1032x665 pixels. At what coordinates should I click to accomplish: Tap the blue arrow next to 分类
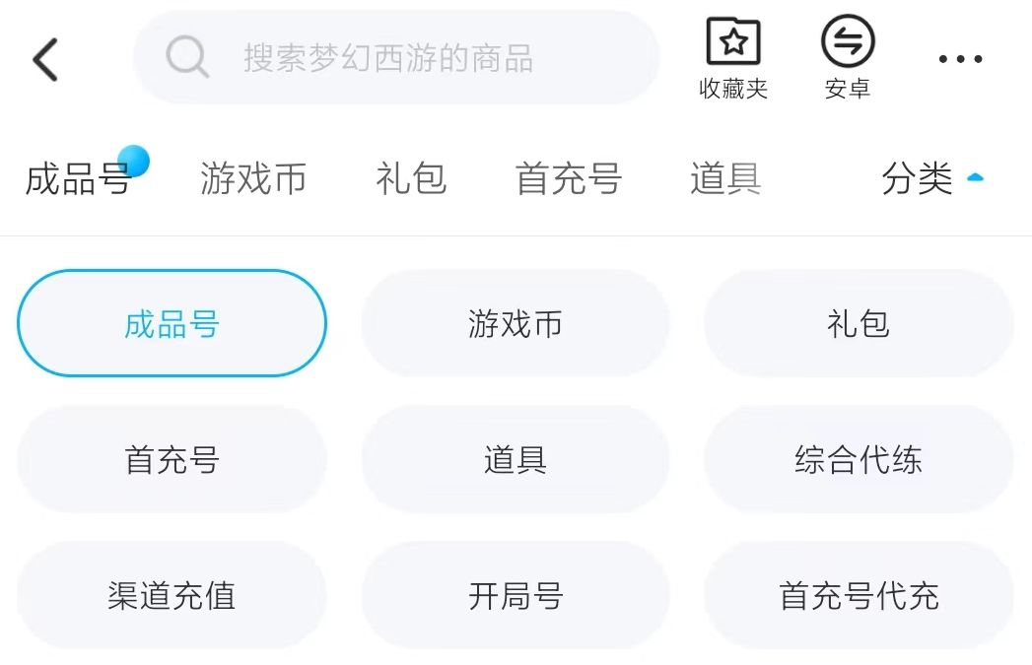point(975,178)
